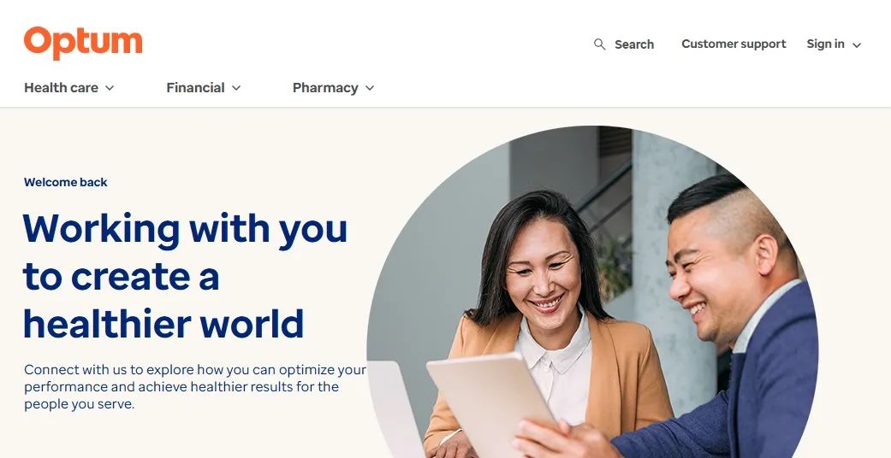Click the plant in the photo background
Viewport: 891px width, 458px height.
(x=613, y=267)
